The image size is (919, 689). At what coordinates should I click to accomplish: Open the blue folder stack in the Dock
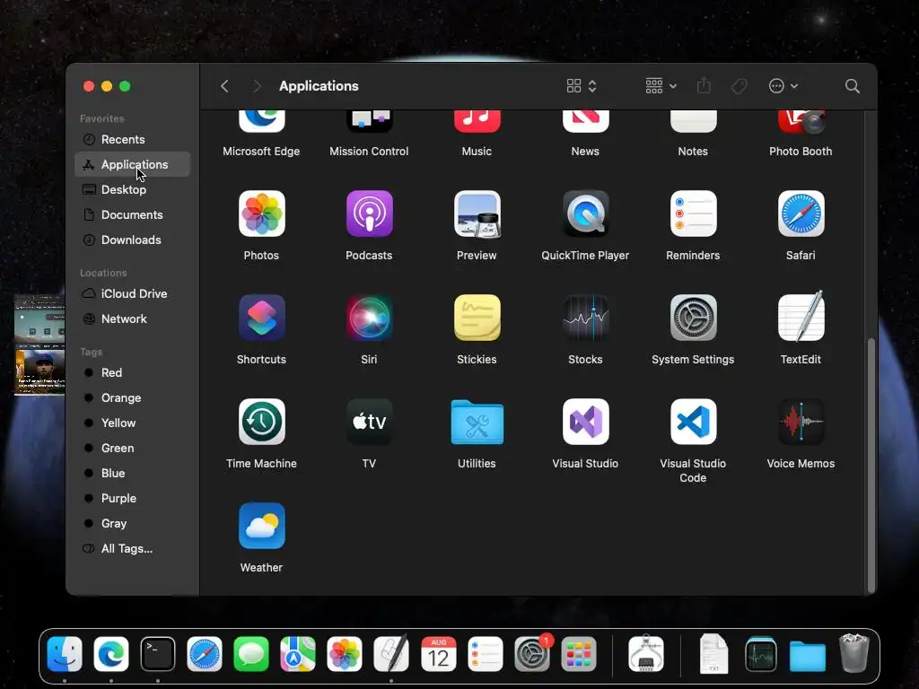coord(807,656)
